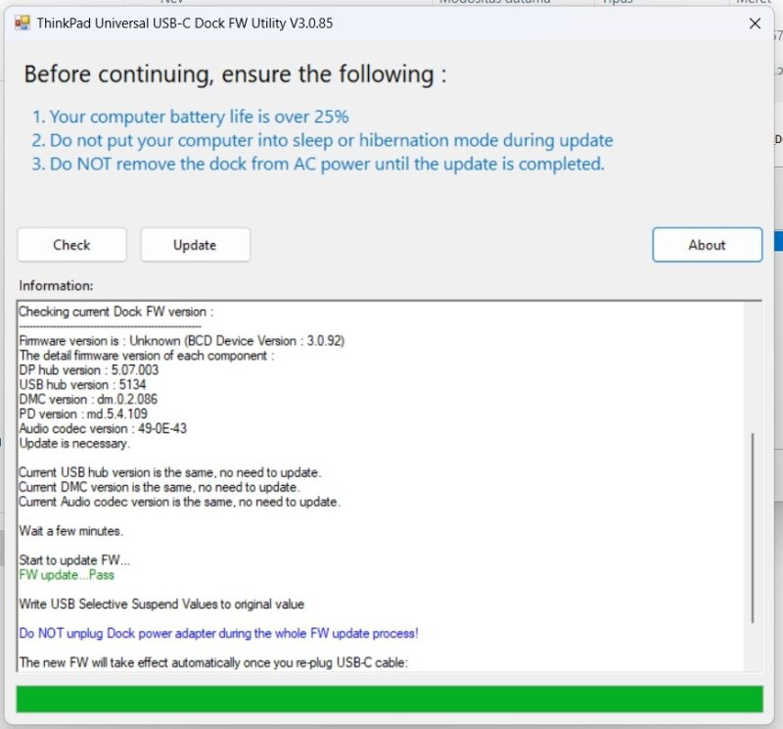Screen dimensions: 783x729
Task: Click the 'FW update...Pass' log line
Action: 67,575
